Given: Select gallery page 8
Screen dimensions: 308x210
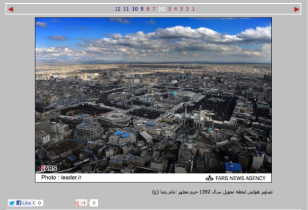Looking at the screenshot, I should [148, 9].
